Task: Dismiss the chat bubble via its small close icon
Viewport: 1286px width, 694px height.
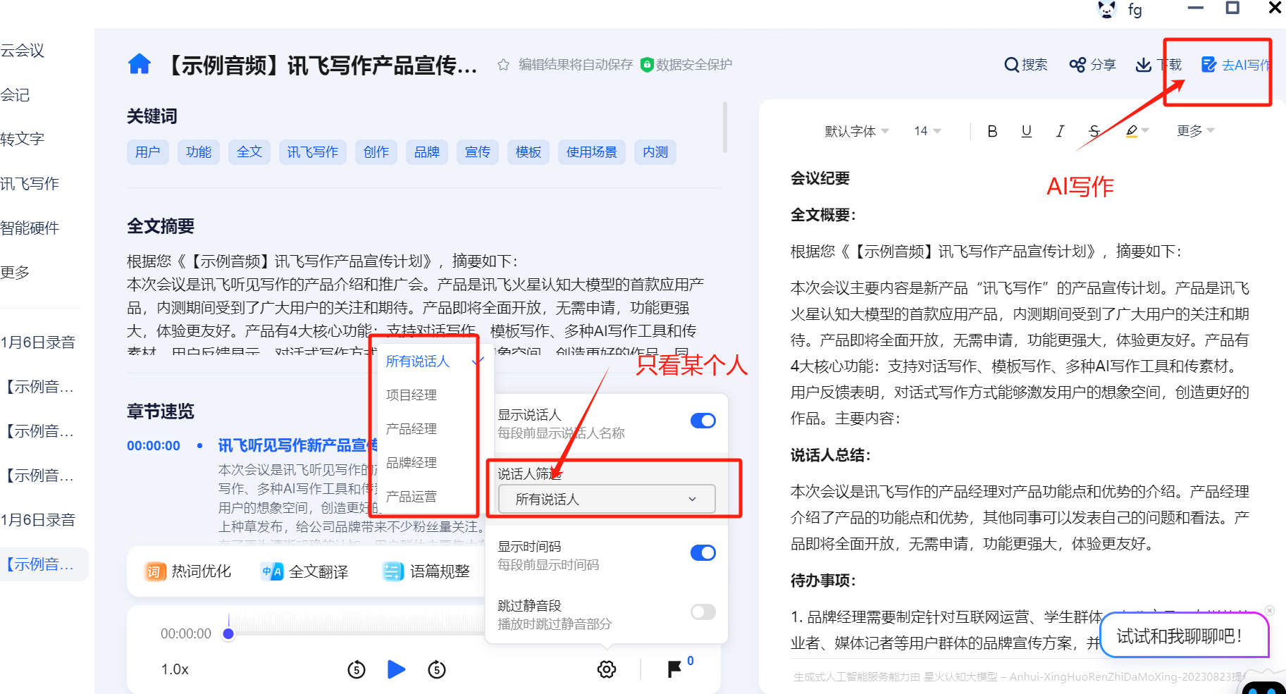Action: click(x=1269, y=610)
